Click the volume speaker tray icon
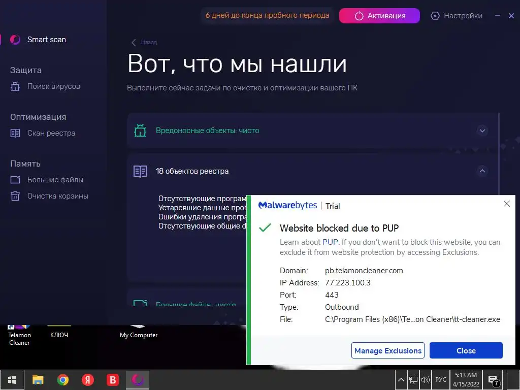The image size is (520, 390). 425,380
